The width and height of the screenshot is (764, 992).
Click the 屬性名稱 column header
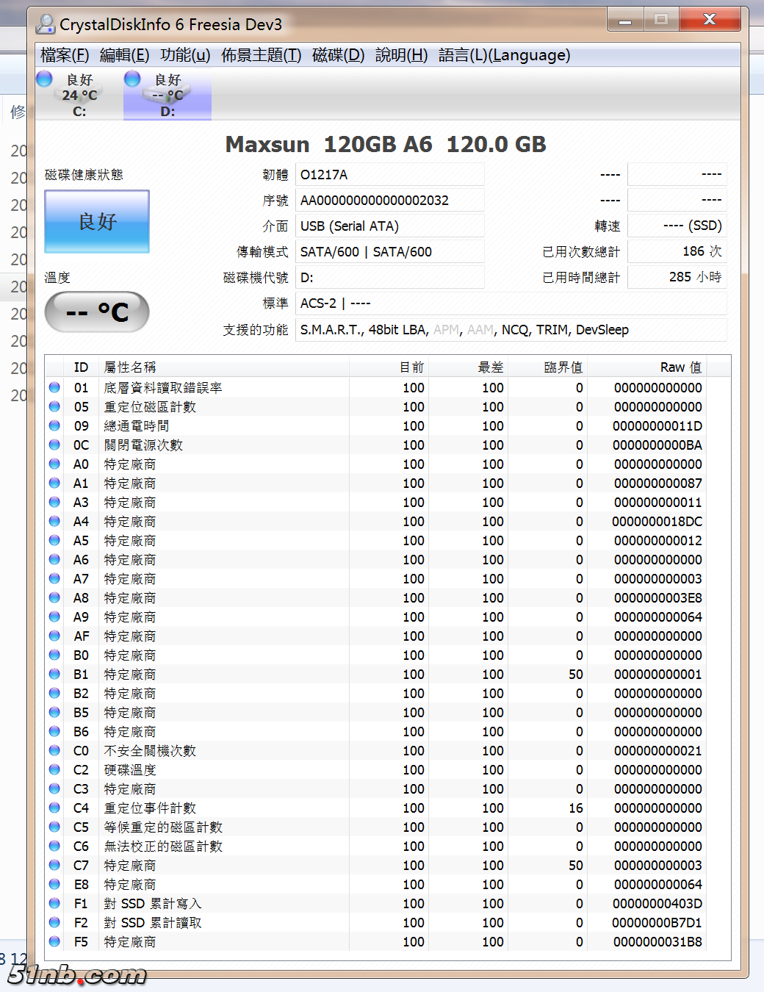pyautogui.click(x=130, y=367)
